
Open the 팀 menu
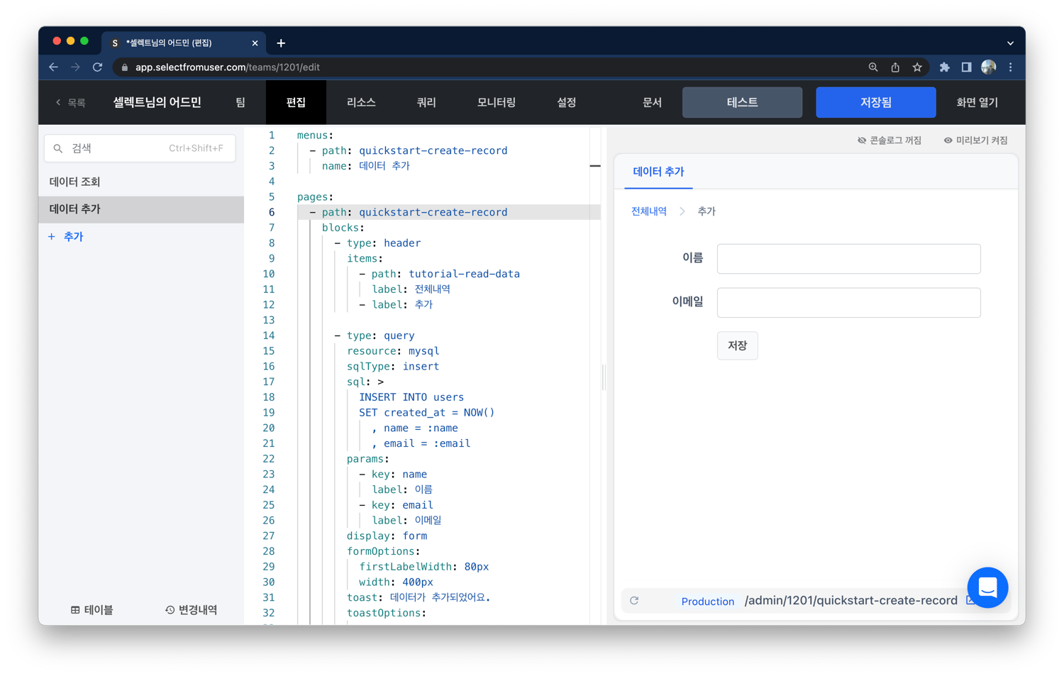(x=240, y=103)
